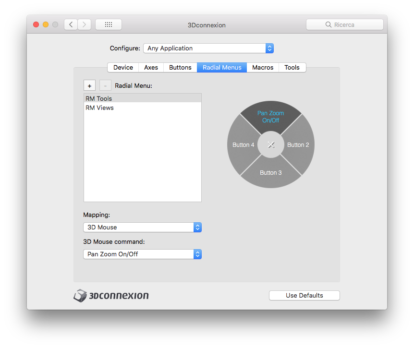Click the Ricerca search field

(x=345, y=24)
